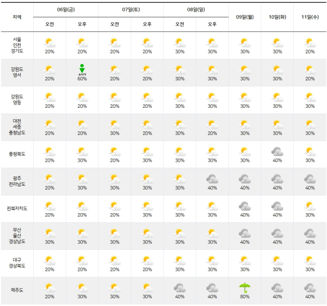Click the partly cloudy icon for 제주도 on 06일 오전
This screenshot has width=327, height=306.
(50, 288)
